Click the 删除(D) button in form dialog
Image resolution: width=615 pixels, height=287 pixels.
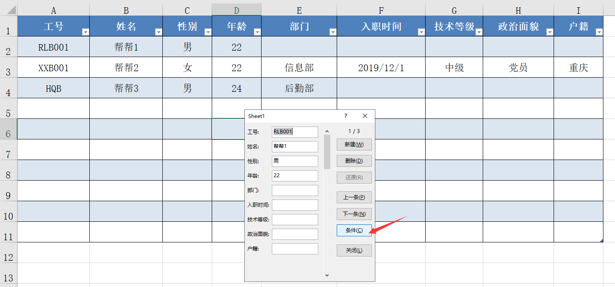click(354, 161)
